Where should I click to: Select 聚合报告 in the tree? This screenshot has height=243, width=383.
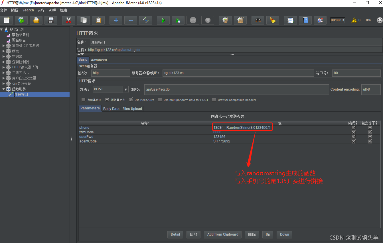(x=19, y=40)
